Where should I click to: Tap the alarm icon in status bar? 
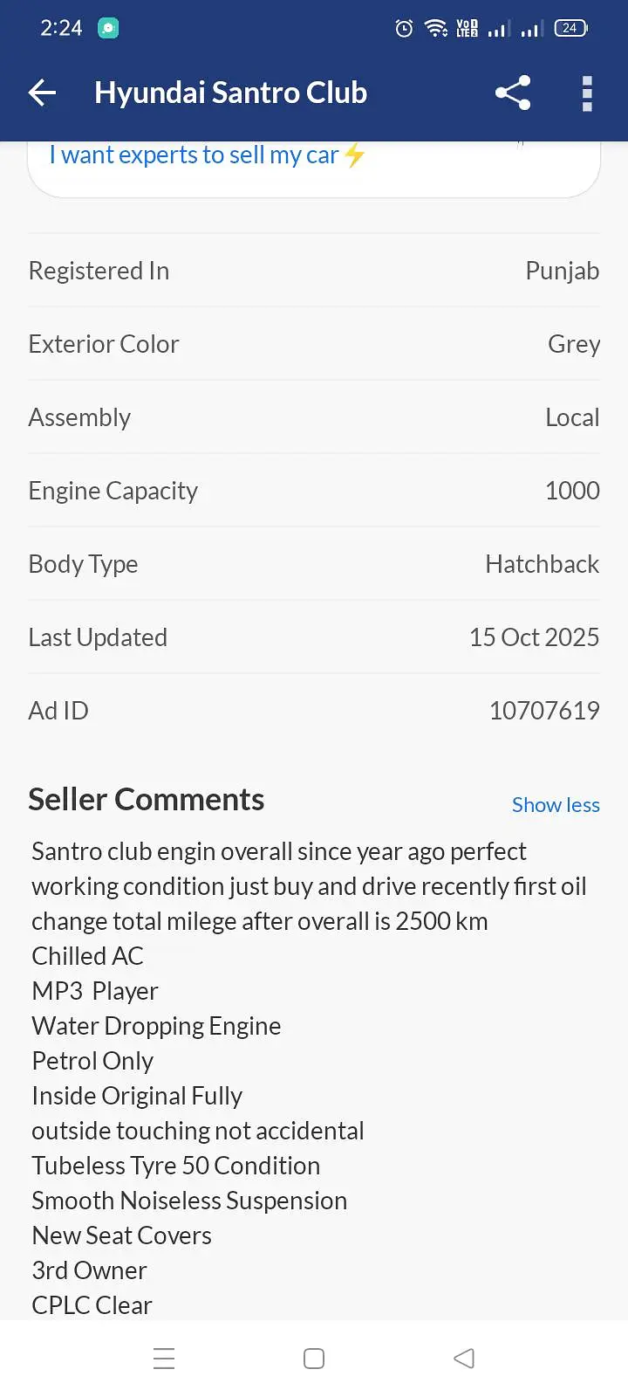pyautogui.click(x=404, y=29)
